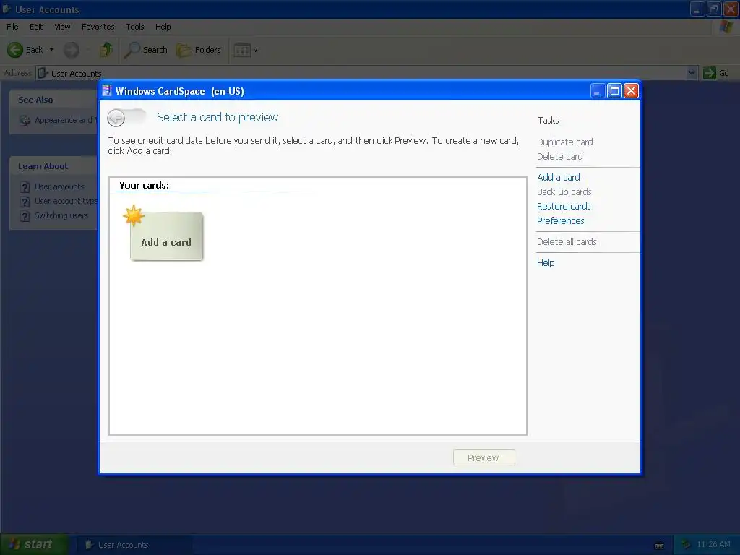The image size is (740, 555).
Task: Click the Windows logo in menu bar
Action: pyautogui.click(x=726, y=27)
